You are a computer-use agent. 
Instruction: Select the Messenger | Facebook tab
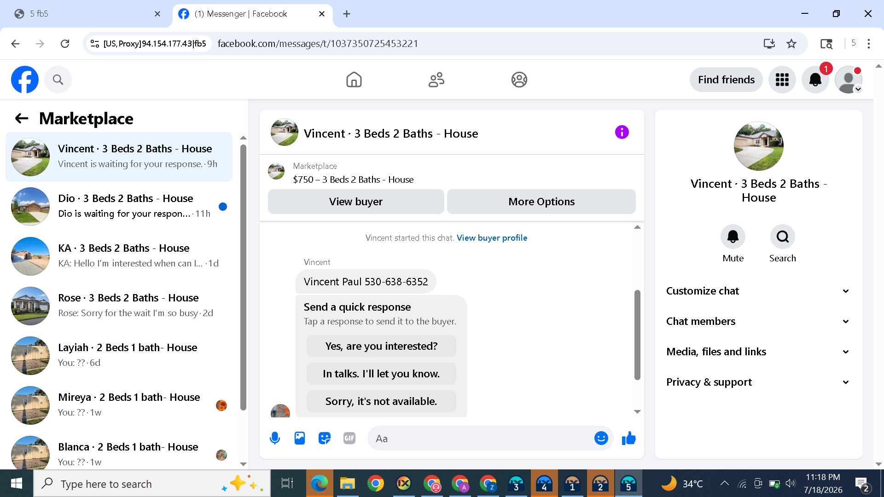252,14
